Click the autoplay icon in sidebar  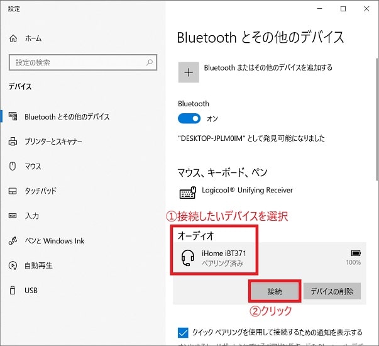pos(13,265)
